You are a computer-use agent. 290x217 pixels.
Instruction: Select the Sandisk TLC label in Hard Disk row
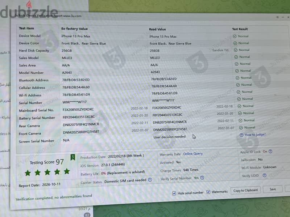[220, 50]
